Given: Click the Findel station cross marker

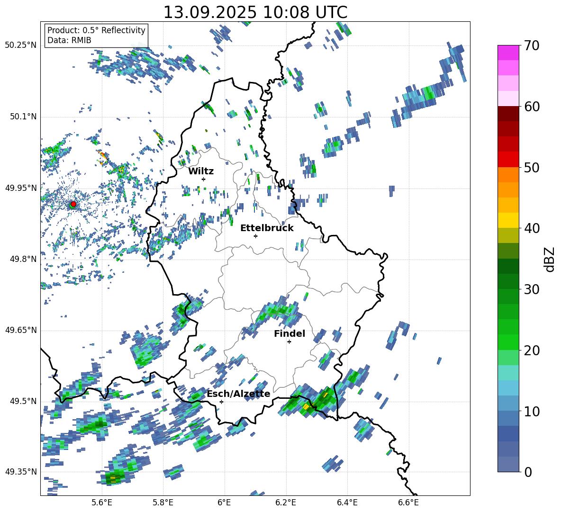Looking at the screenshot, I should coord(289,342).
